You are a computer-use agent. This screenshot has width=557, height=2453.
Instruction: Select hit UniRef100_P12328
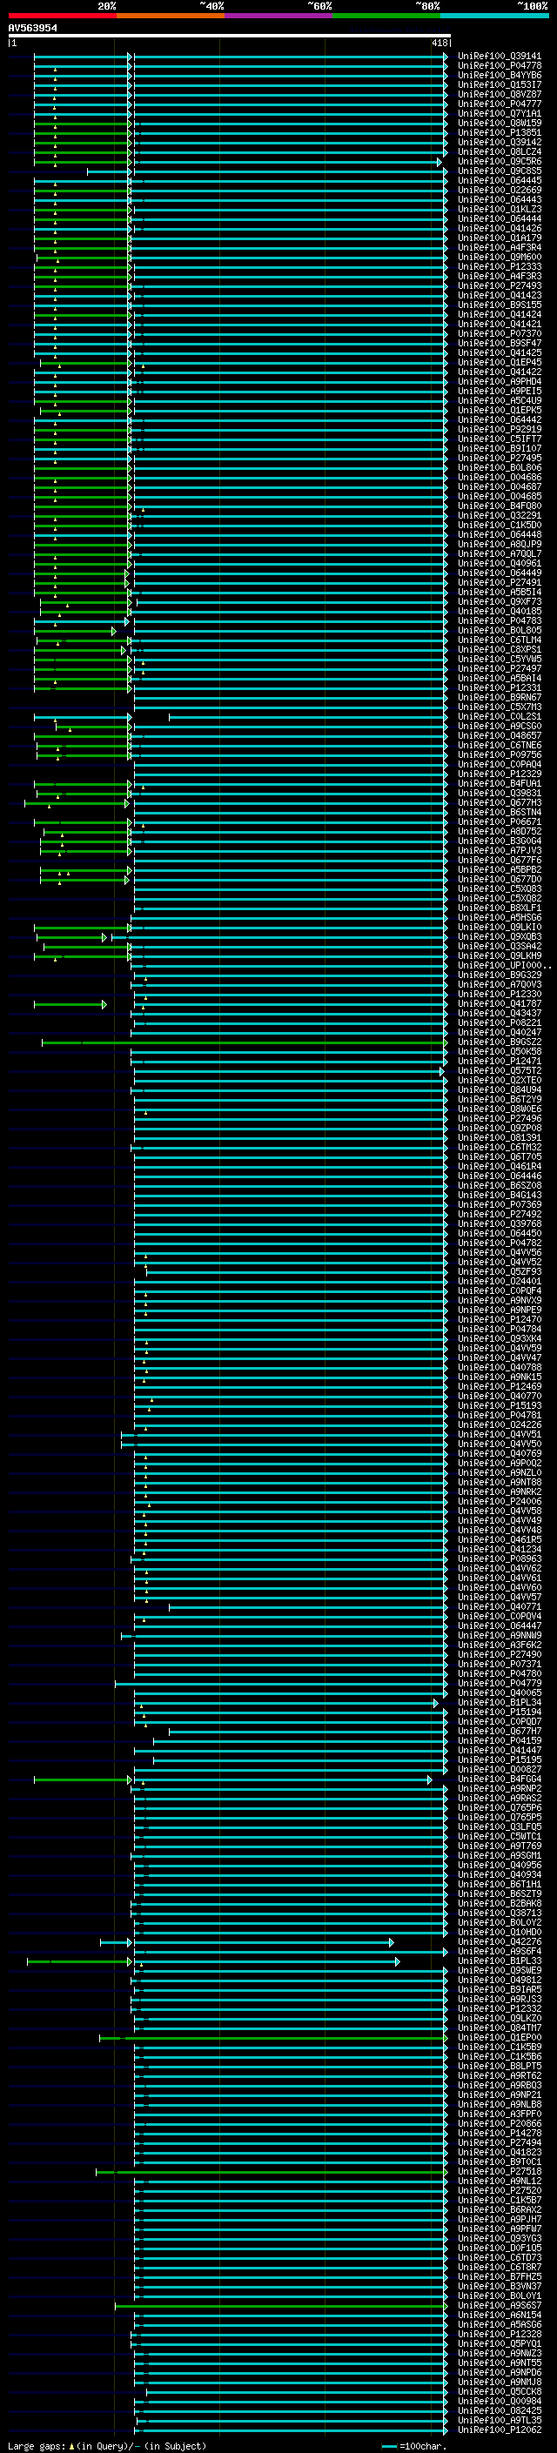click(500, 2334)
